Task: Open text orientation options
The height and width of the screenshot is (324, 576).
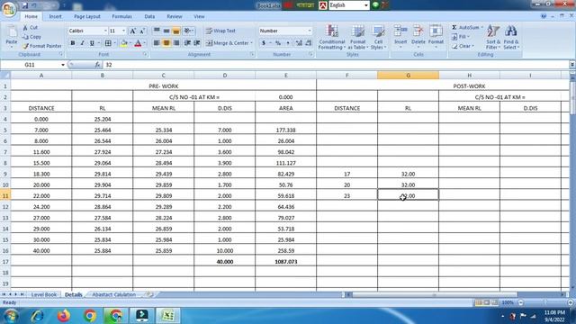Action: (188, 31)
